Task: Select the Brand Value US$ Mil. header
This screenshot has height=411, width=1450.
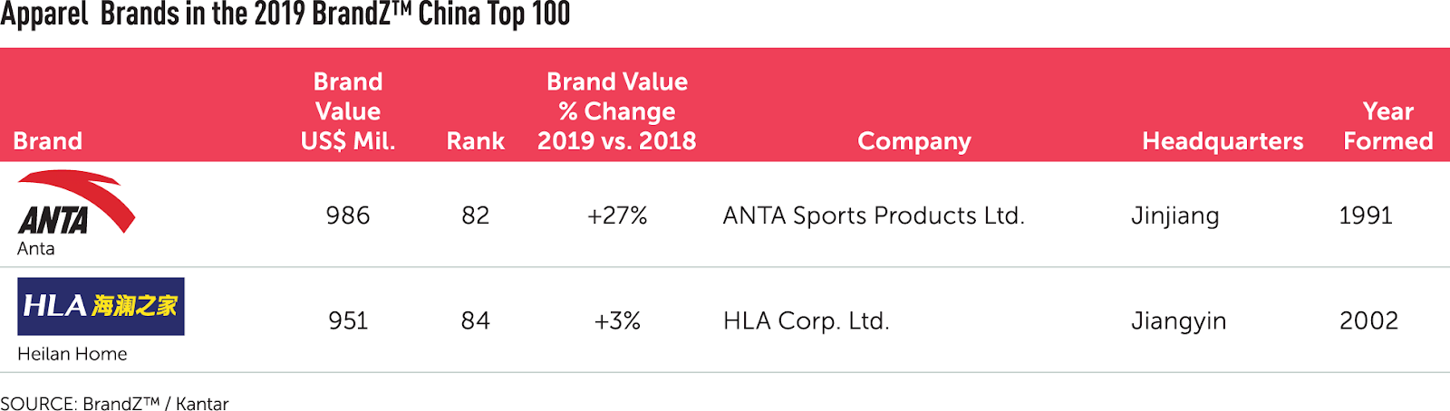Action: (x=348, y=111)
